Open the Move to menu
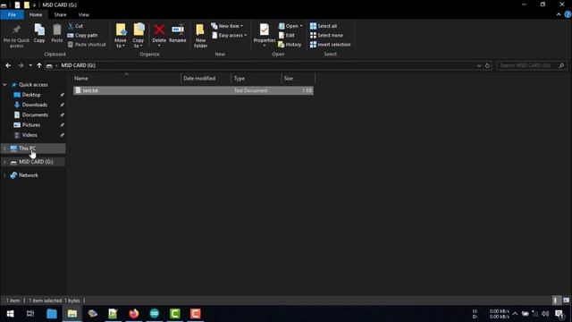Viewport: 572px width, 322px height. [121, 36]
